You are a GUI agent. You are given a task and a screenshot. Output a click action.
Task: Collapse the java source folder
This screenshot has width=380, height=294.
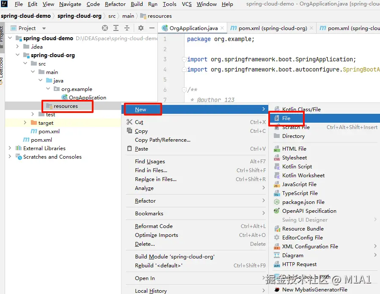click(x=41, y=80)
